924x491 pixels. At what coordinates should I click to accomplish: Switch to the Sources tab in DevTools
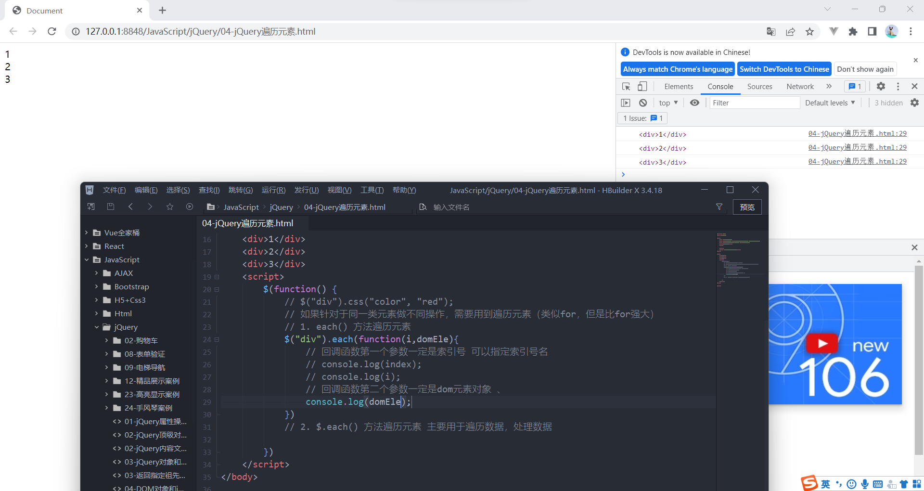tap(759, 86)
